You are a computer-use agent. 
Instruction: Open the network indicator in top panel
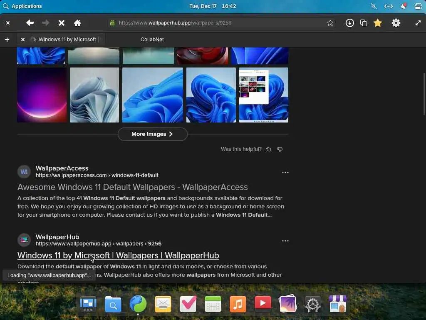pyautogui.click(x=389, y=6)
